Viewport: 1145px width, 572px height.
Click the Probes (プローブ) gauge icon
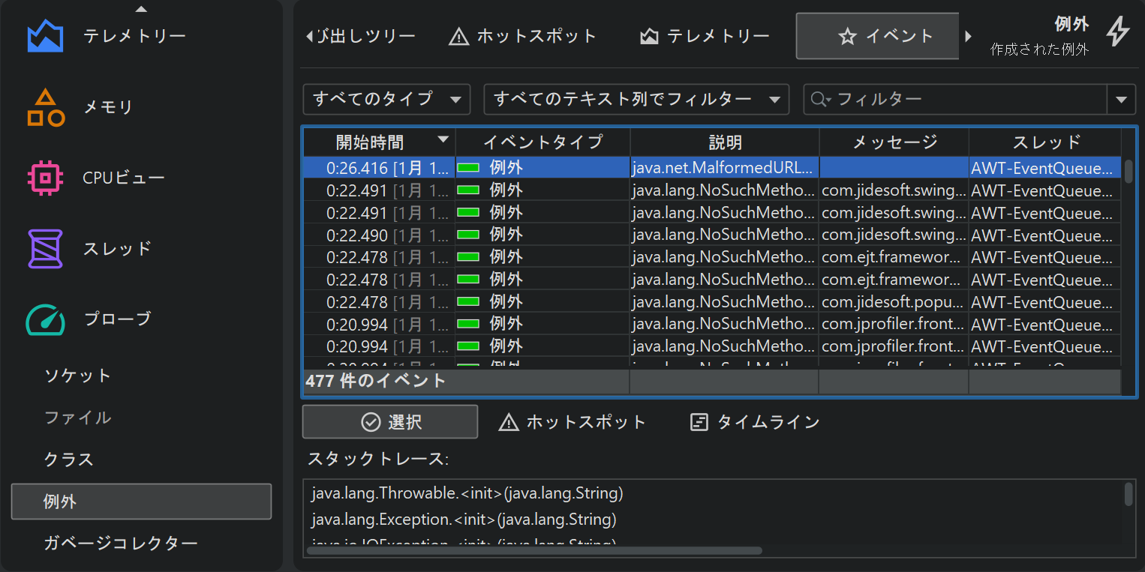(45, 319)
